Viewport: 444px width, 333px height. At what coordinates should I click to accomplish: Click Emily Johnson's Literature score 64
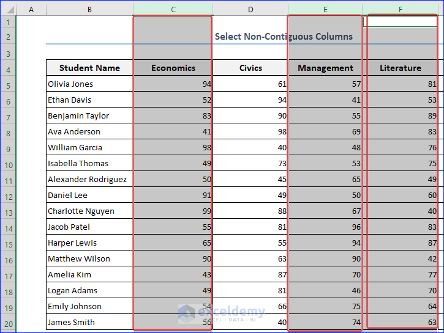[x=400, y=306]
